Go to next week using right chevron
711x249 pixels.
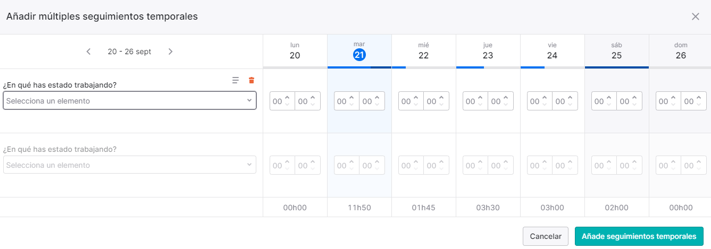(x=170, y=51)
